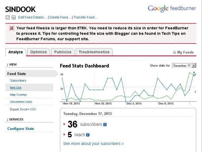Export stats via the CSV link

[33, 109]
